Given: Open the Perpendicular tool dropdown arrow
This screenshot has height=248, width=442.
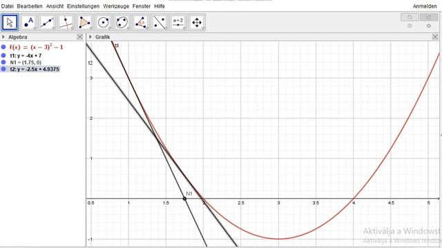Looking at the screenshot, I should pyautogui.click(x=72, y=28).
